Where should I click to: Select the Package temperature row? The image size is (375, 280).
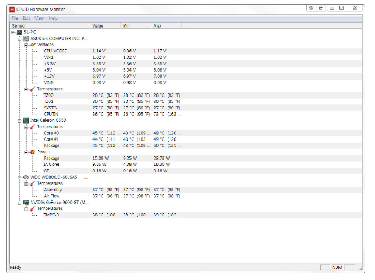(x=202, y=146)
